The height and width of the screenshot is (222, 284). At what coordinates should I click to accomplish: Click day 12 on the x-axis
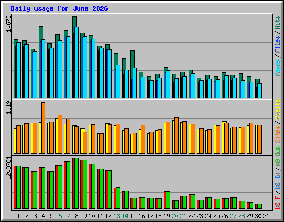pyautogui.click(x=108, y=216)
